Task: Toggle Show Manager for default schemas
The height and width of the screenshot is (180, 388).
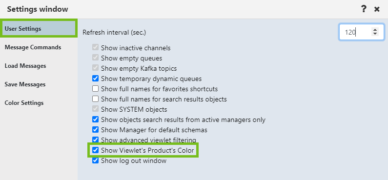Action: (x=95, y=130)
